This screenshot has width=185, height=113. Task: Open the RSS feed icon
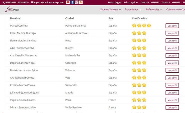click(81, 2)
